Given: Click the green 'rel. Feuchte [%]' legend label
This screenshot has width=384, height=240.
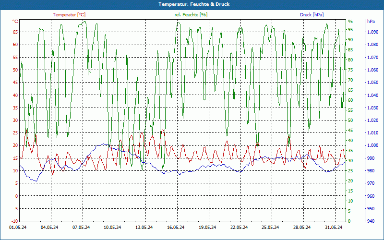Looking at the screenshot, I should 191,15.
